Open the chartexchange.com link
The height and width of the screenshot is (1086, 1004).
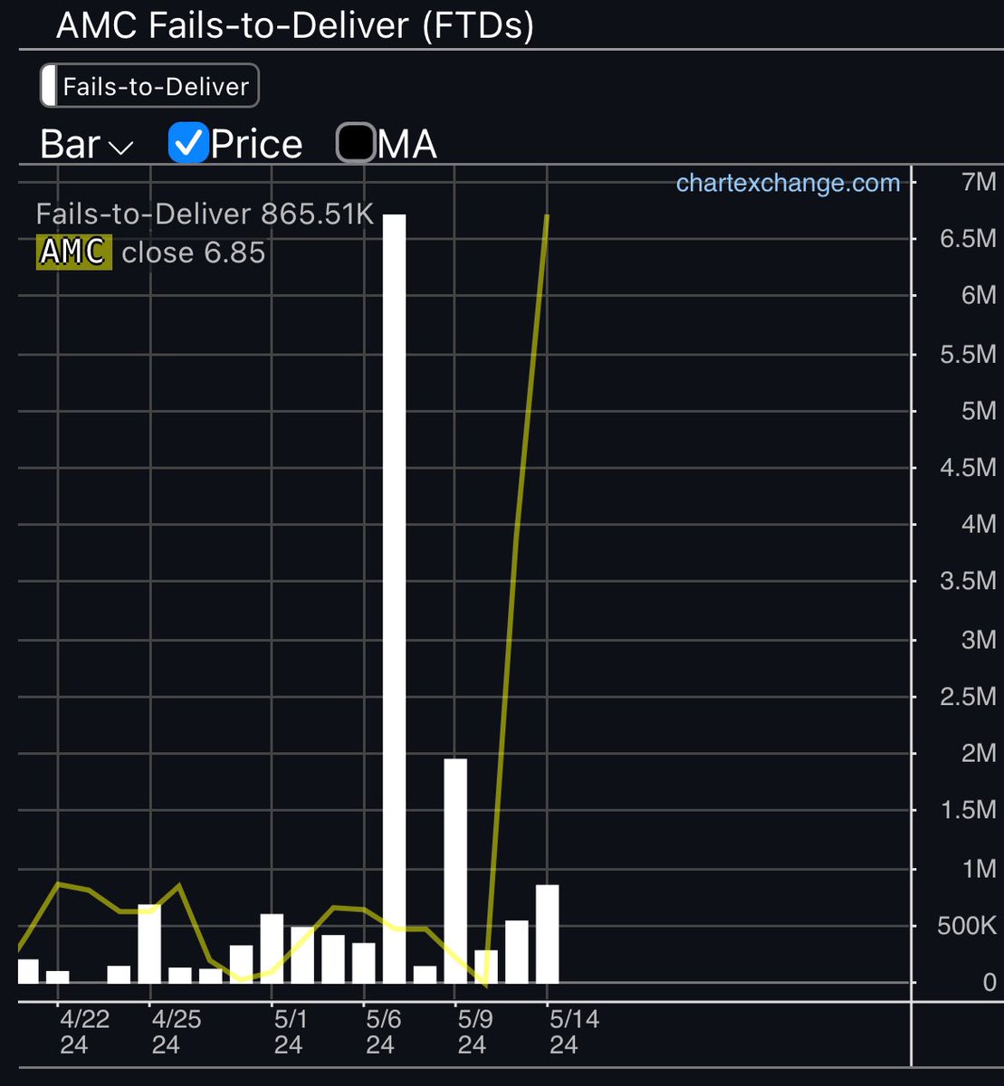788,184
